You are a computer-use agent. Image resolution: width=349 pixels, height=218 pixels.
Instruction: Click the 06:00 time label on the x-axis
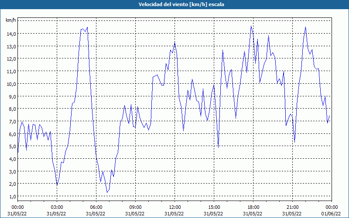pos(96,208)
